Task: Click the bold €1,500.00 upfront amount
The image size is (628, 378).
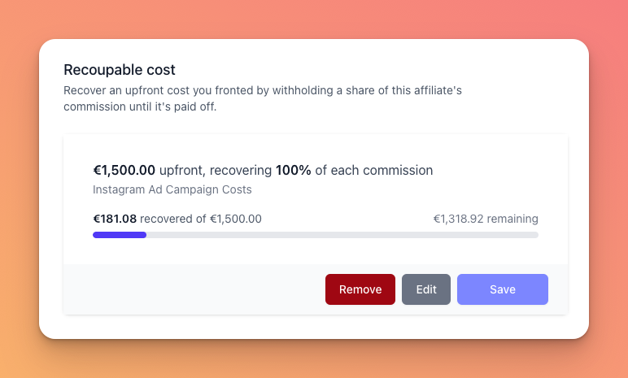Action: [124, 170]
